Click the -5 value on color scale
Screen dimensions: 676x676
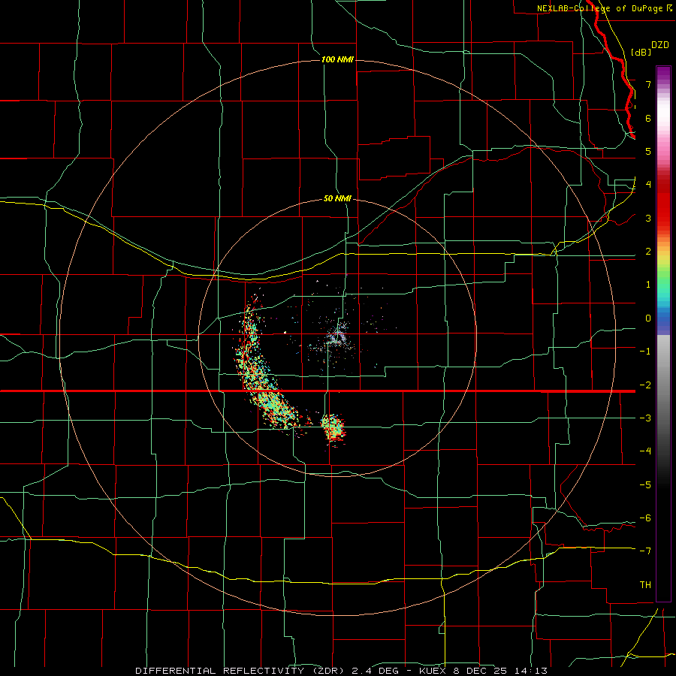(x=645, y=485)
